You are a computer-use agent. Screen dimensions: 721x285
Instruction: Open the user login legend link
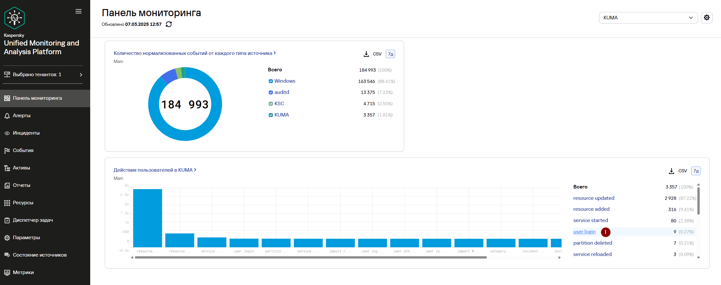coord(584,232)
